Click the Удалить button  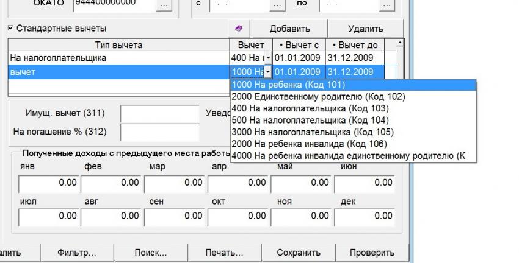coord(365,29)
